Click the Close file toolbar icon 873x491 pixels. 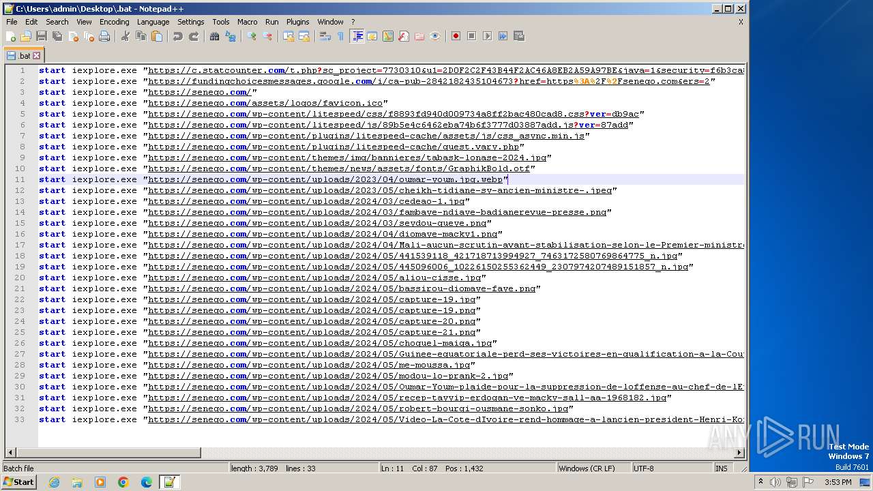[73, 36]
